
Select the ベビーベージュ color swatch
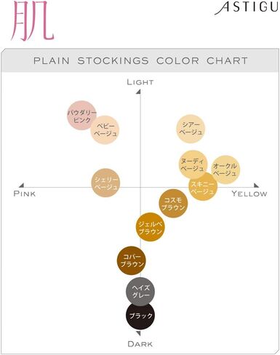pyautogui.click(x=105, y=129)
